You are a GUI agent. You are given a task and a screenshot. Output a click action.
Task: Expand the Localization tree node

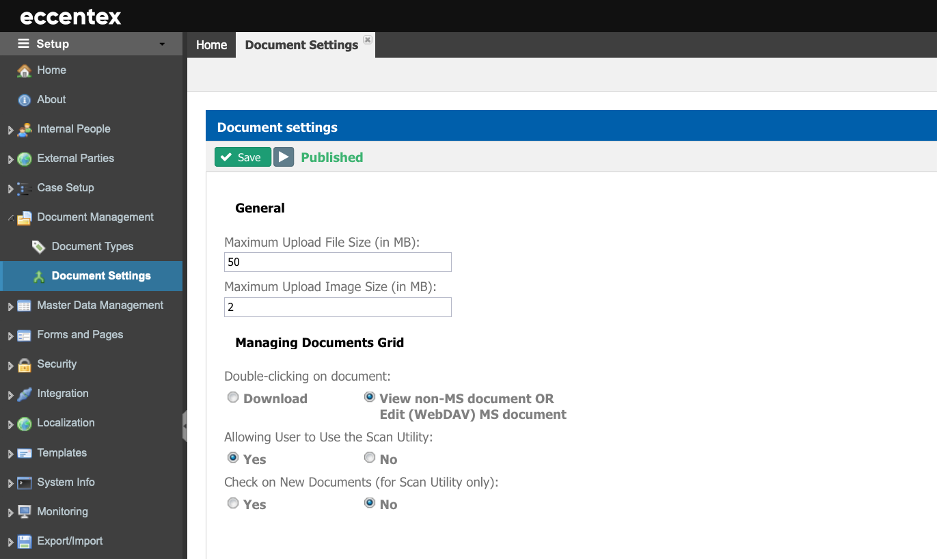tap(10, 424)
